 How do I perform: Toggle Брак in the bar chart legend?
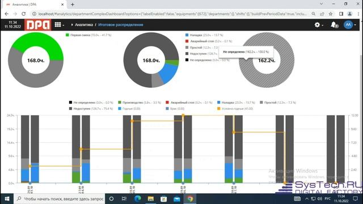point(175,108)
